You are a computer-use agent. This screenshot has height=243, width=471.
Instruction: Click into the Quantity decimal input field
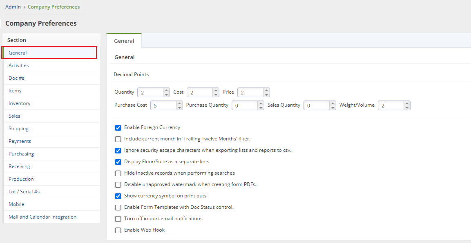tap(150, 92)
